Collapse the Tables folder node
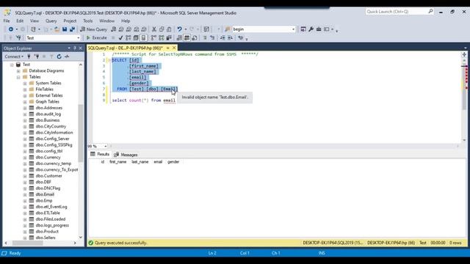The height and width of the screenshot is (264, 470). coord(18,77)
